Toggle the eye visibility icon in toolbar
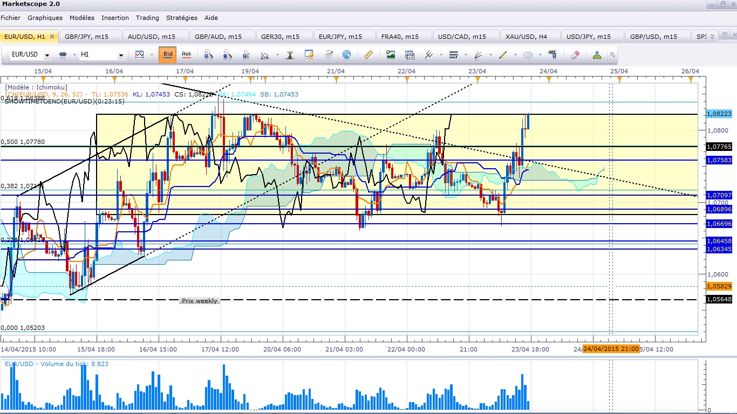This screenshot has width=737, height=414. click(x=329, y=55)
